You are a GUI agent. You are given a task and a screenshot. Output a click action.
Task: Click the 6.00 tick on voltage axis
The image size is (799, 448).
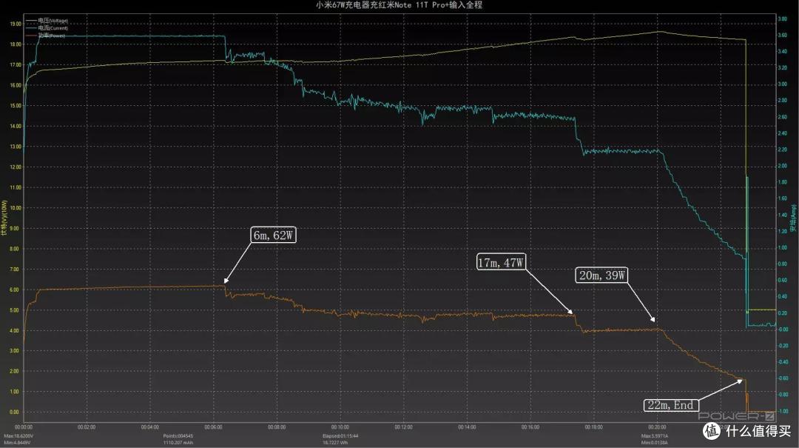point(14,290)
